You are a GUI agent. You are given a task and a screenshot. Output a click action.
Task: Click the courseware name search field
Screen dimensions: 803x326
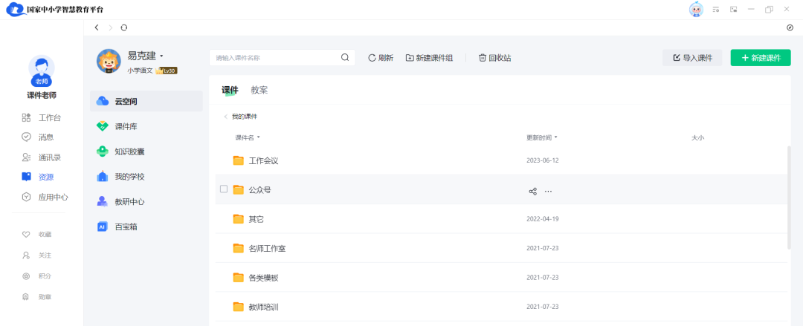pyautogui.click(x=275, y=58)
